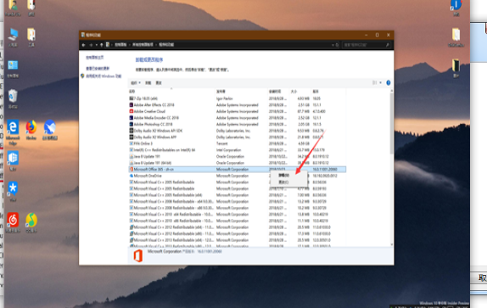Select the Java 8 Update 191 (64-bit) row
Image resolution: width=487 pixels, height=308 pixels.
pos(238,163)
